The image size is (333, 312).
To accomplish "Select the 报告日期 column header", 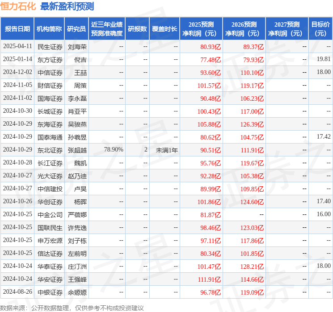I will point(17,29).
